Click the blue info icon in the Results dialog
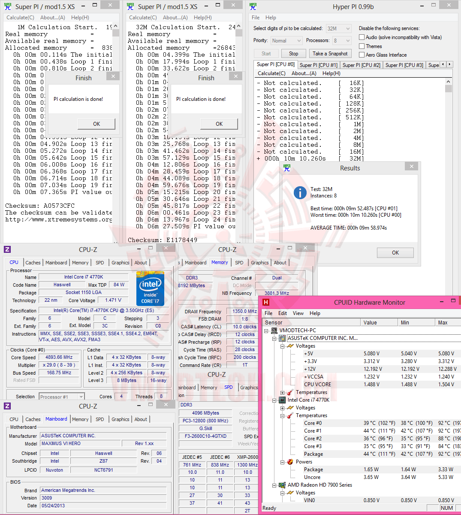The width and height of the screenshot is (461, 515). [300, 192]
